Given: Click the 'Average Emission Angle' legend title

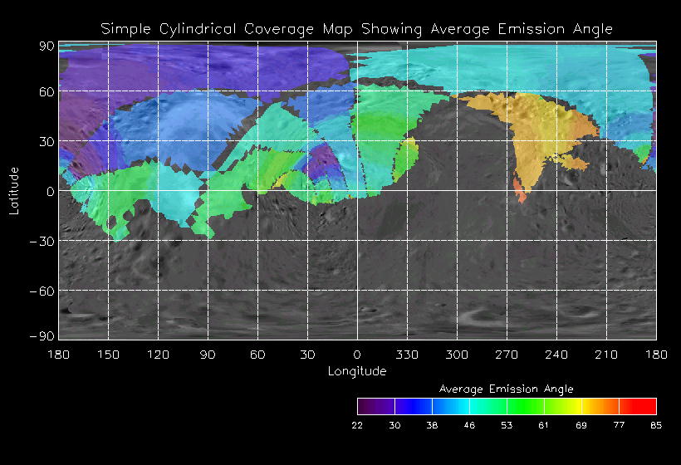Looking at the screenshot, I should 506,389.
